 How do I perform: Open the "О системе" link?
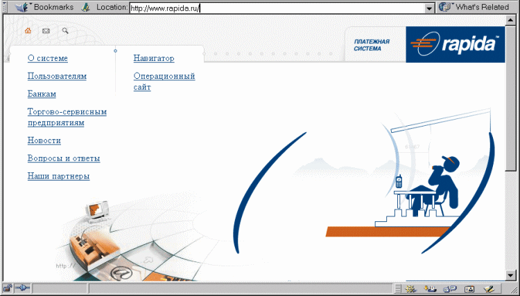[x=48, y=58]
